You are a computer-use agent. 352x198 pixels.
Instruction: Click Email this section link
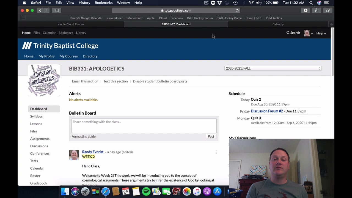click(85, 81)
